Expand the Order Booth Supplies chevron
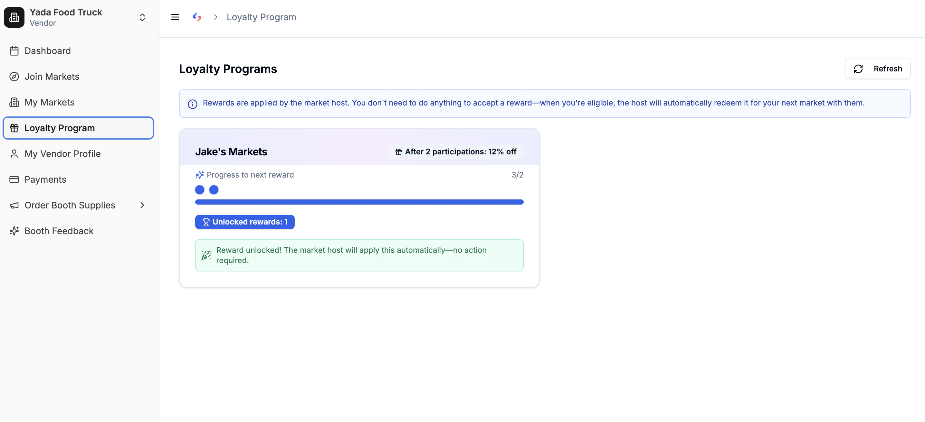 142,205
